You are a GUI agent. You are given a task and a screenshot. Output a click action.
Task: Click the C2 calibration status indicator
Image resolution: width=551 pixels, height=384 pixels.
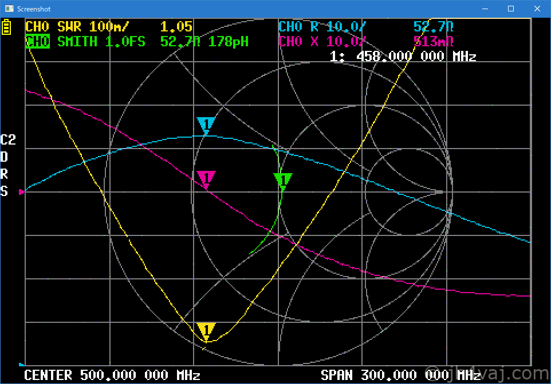(8, 140)
